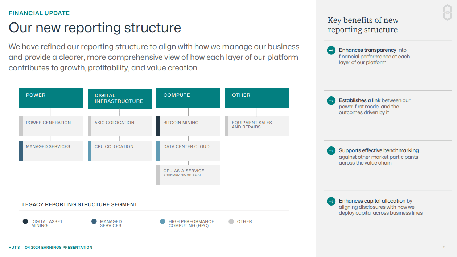Click the Data Center Cloud box
The image size is (457, 257).
click(188, 150)
